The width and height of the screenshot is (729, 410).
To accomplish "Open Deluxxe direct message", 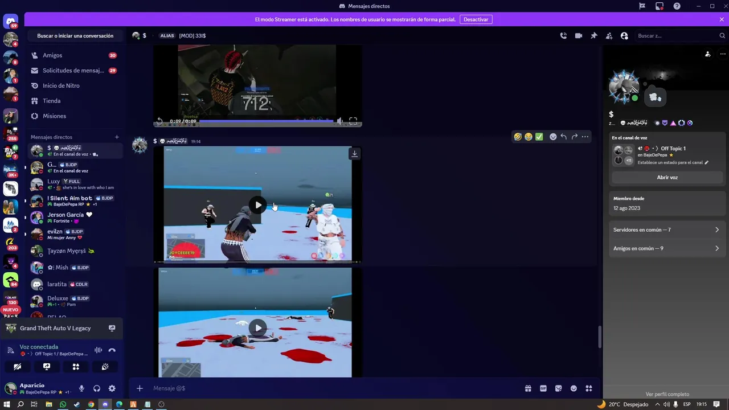I will pos(75,301).
